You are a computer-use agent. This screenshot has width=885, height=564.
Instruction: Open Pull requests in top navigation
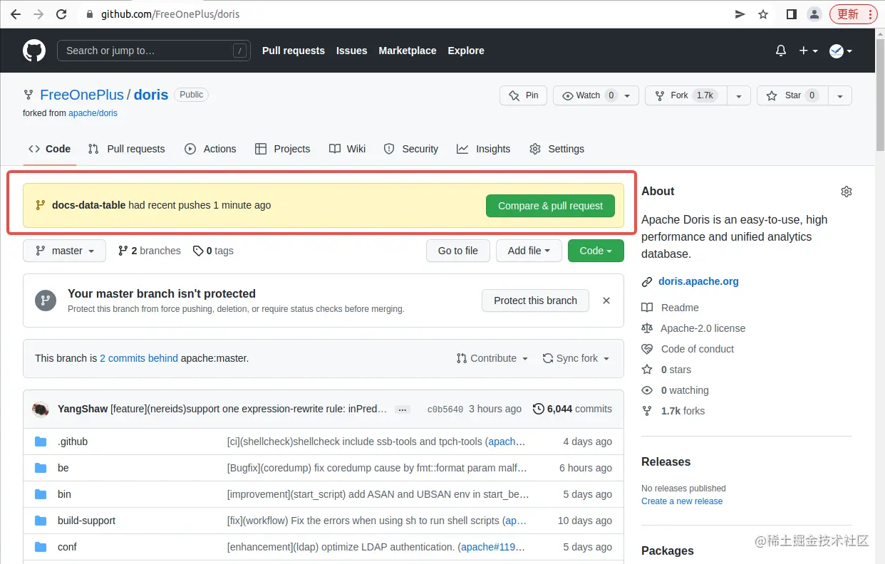[x=293, y=51]
